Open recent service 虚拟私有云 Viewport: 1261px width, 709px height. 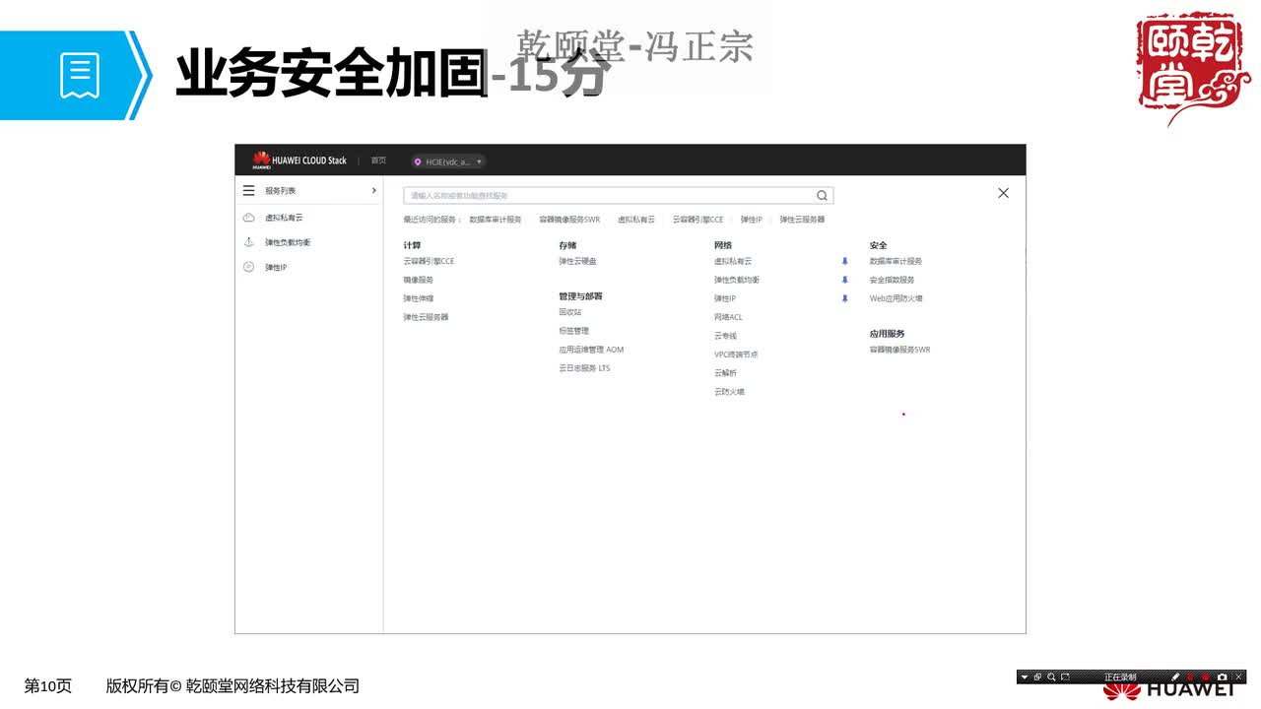click(636, 220)
